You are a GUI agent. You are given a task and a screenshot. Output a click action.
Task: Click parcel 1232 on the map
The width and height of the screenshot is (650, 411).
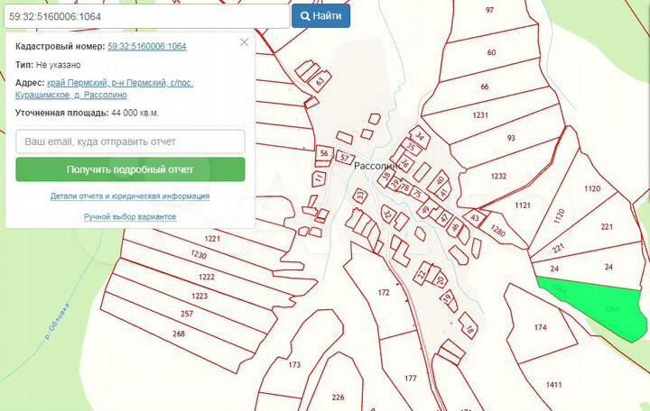(498, 177)
